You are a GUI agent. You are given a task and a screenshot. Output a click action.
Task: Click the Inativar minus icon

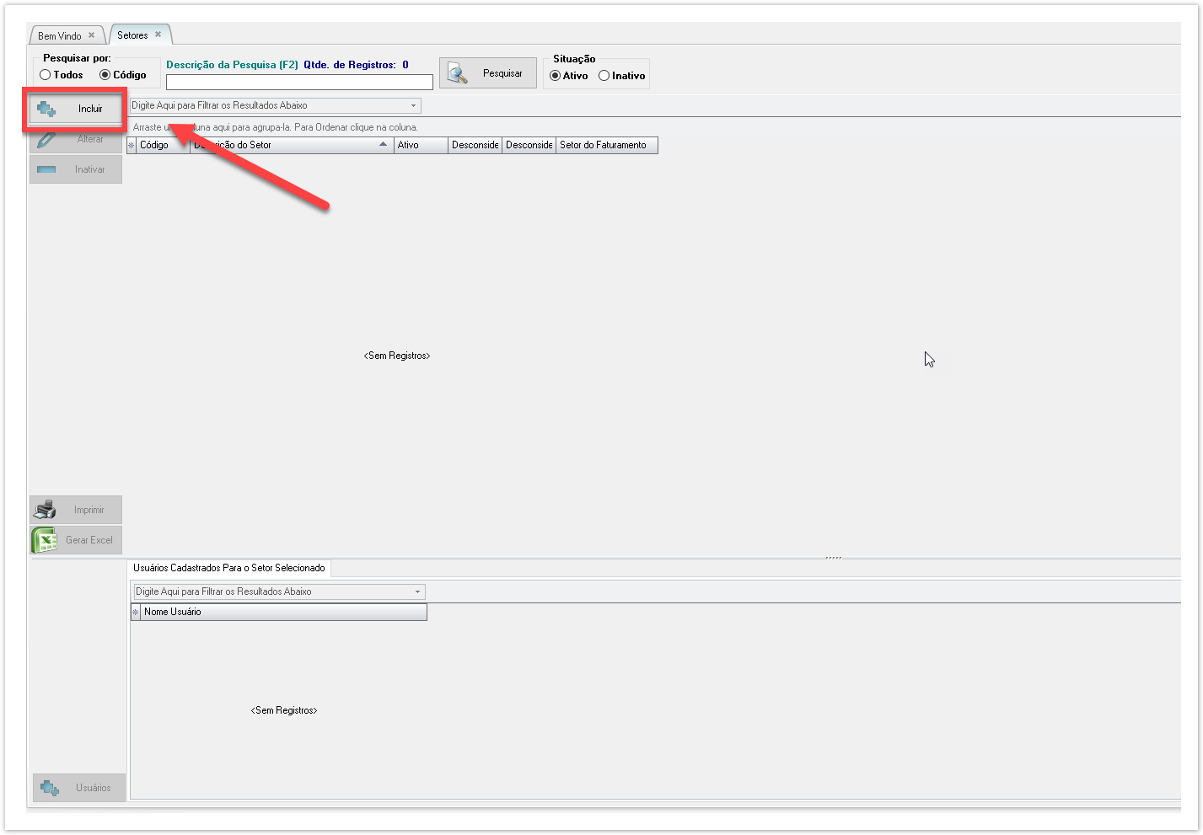pos(47,169)
